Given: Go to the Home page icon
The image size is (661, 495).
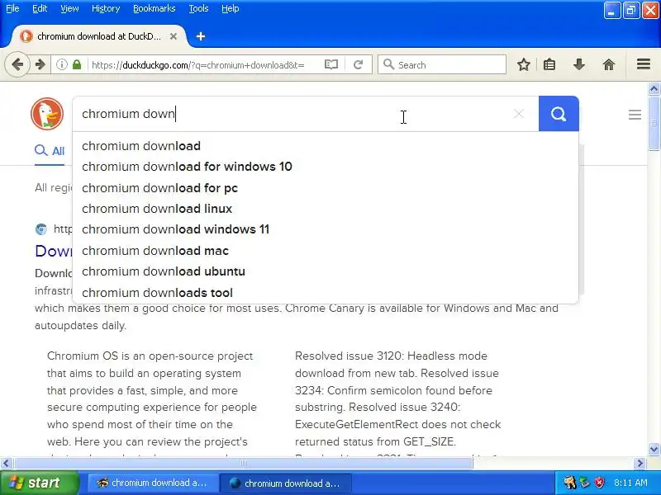Looking at the screenshot, I should click(609, 65).
